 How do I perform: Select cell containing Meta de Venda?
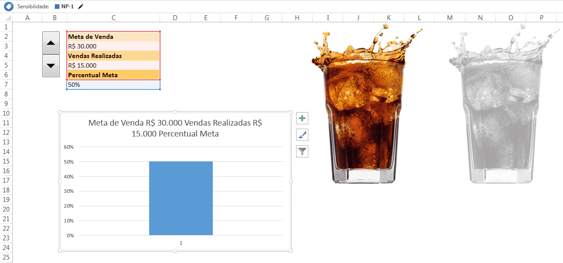coord(113,37)
